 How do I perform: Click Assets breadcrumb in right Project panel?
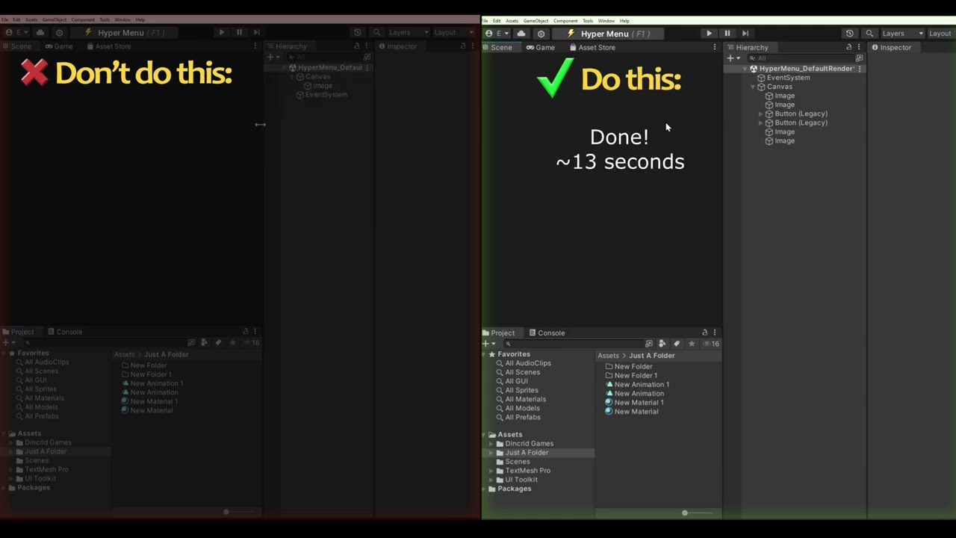pos(608,356)
